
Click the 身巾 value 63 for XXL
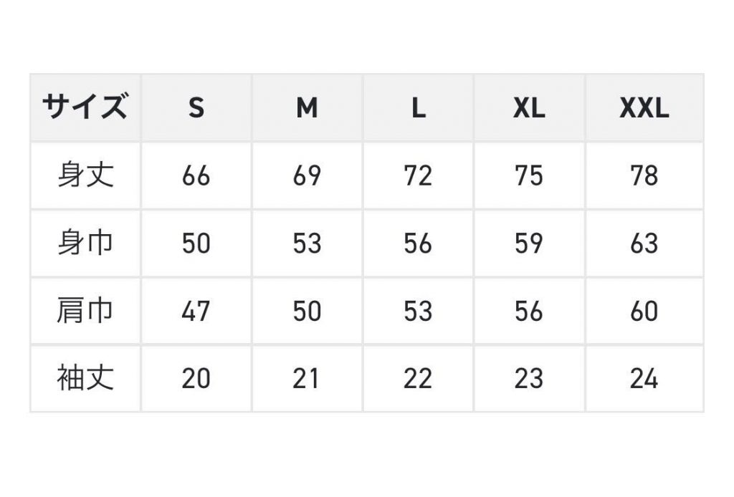[x=644, y=243]
